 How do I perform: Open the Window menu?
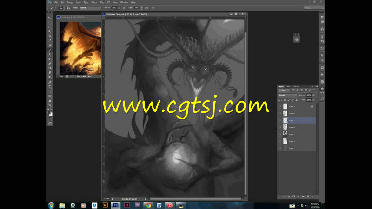[x=124, y=2]
